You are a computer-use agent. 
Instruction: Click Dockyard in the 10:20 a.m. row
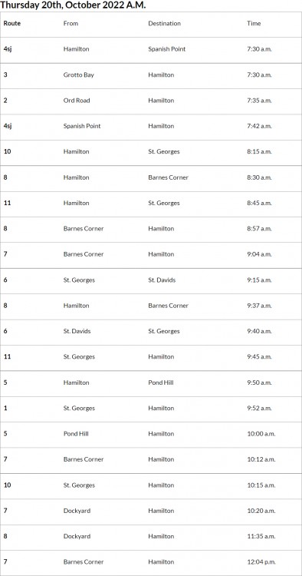point(77,511)
